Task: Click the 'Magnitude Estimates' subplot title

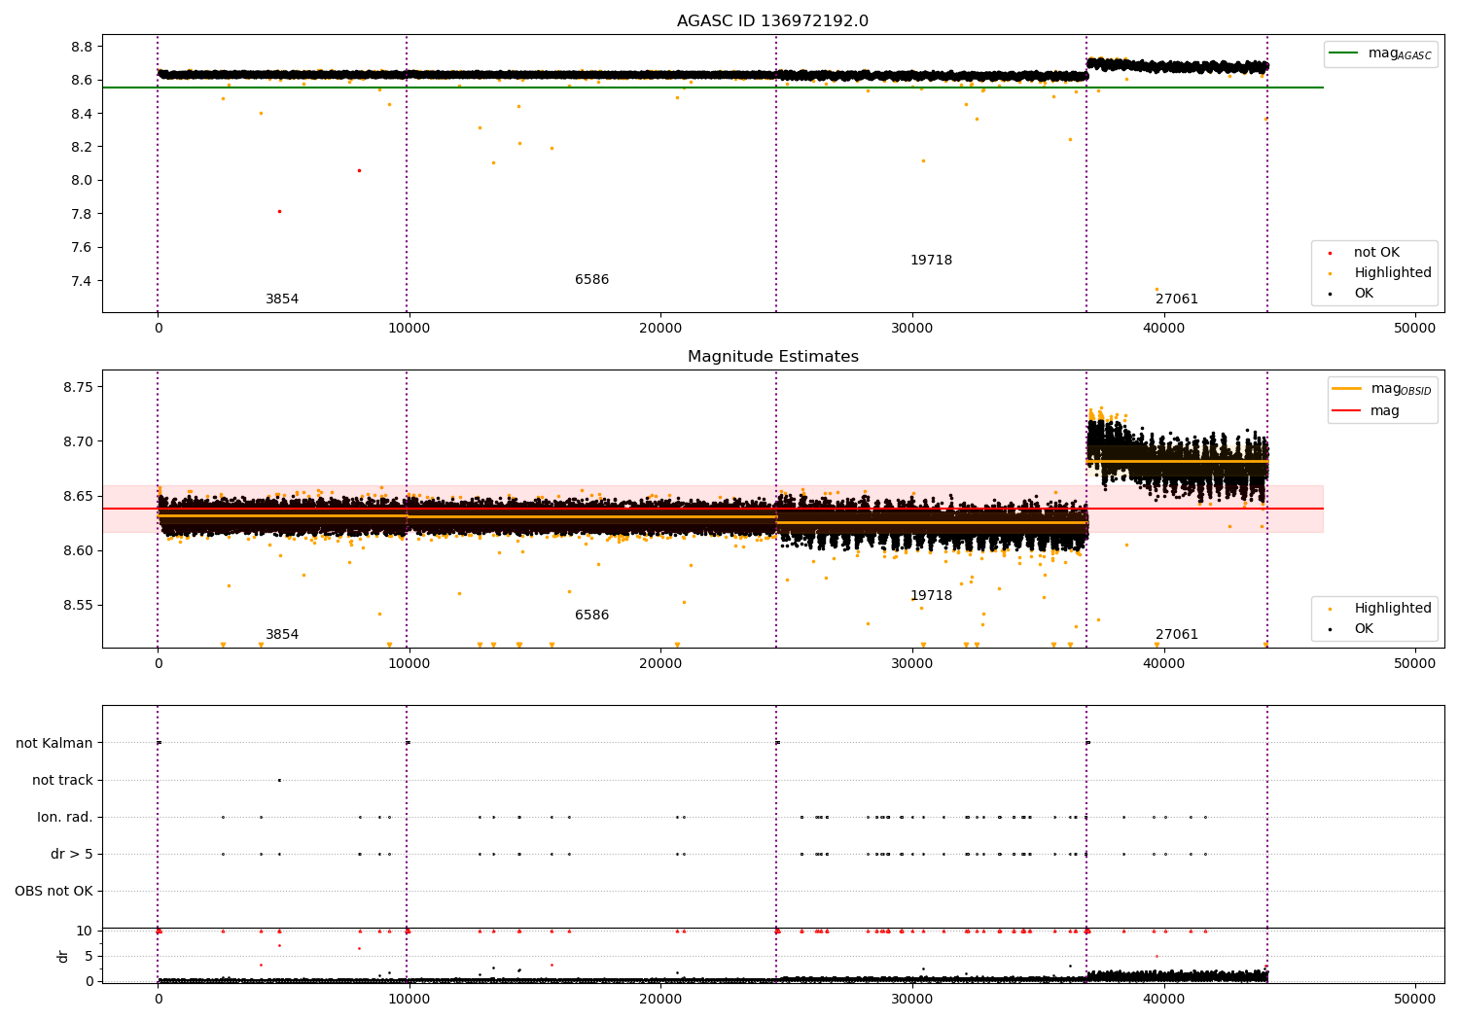Action: 772,357
